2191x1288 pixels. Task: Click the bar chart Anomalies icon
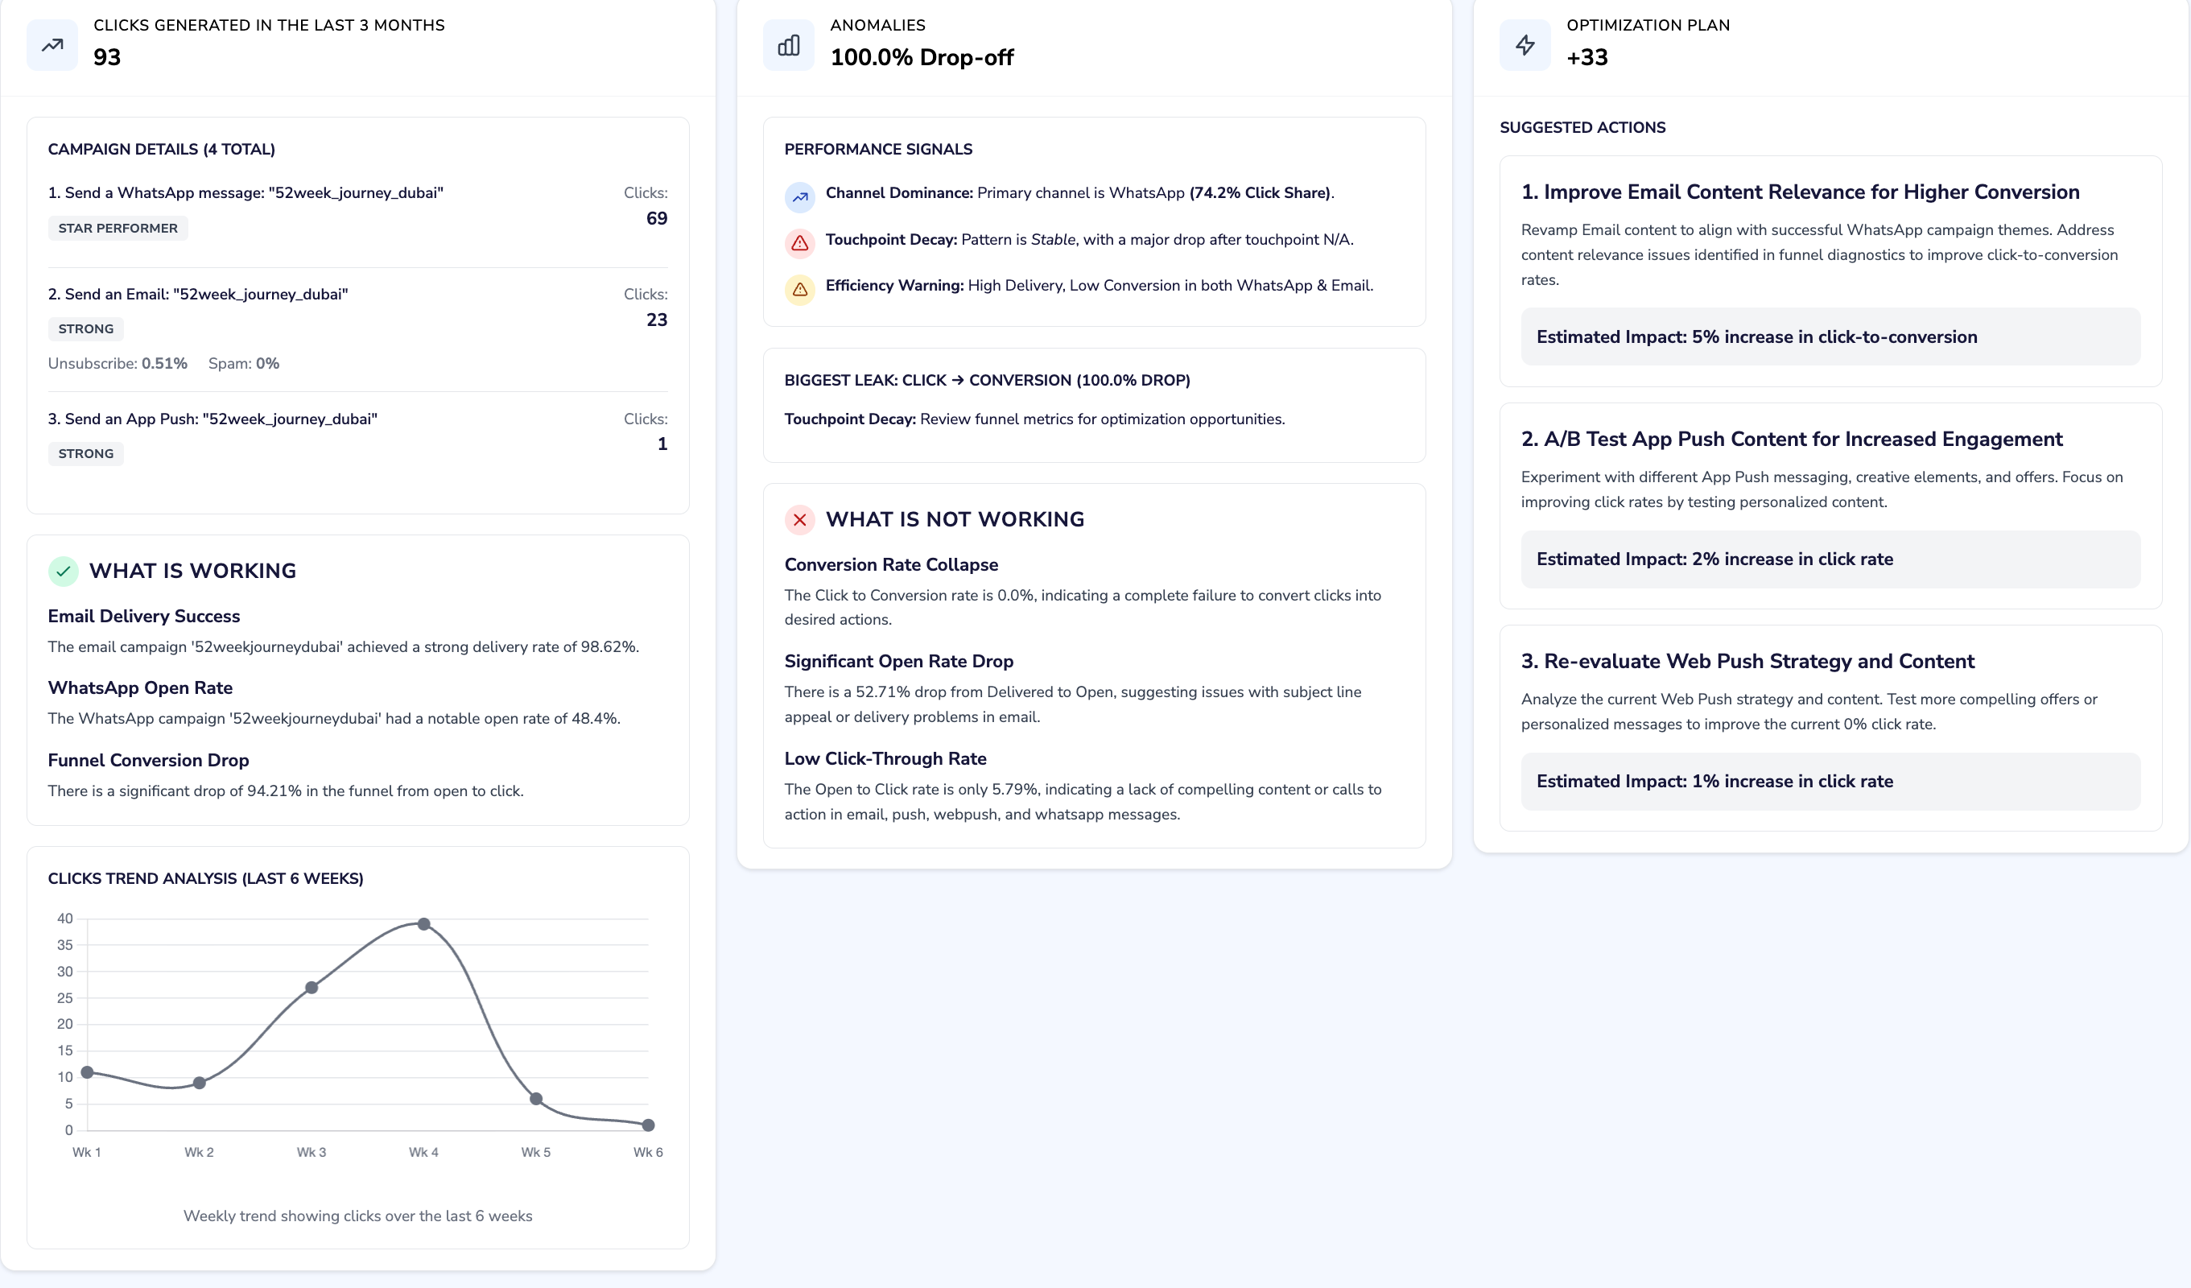tap(789, 45)
